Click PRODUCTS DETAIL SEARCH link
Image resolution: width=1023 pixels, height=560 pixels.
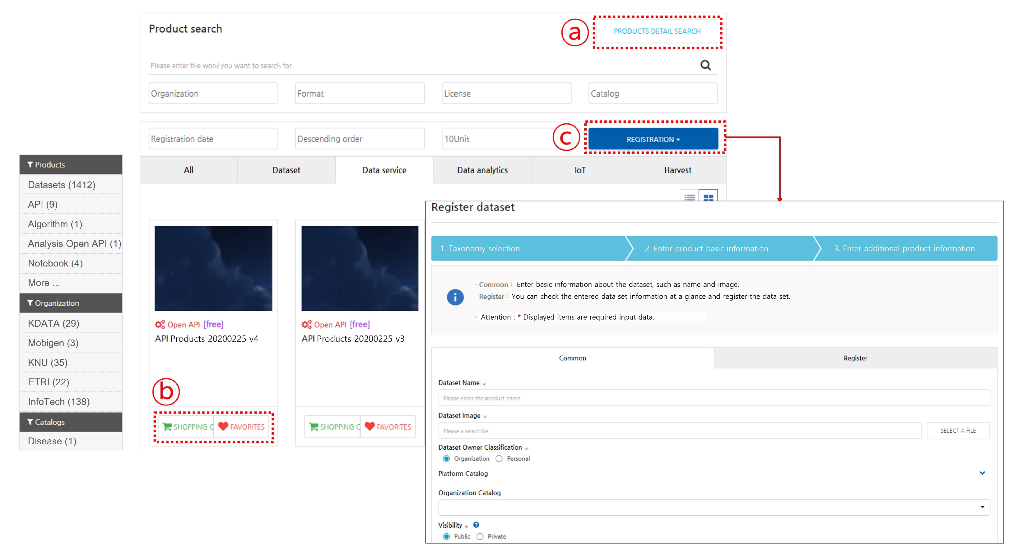point(657,31)
